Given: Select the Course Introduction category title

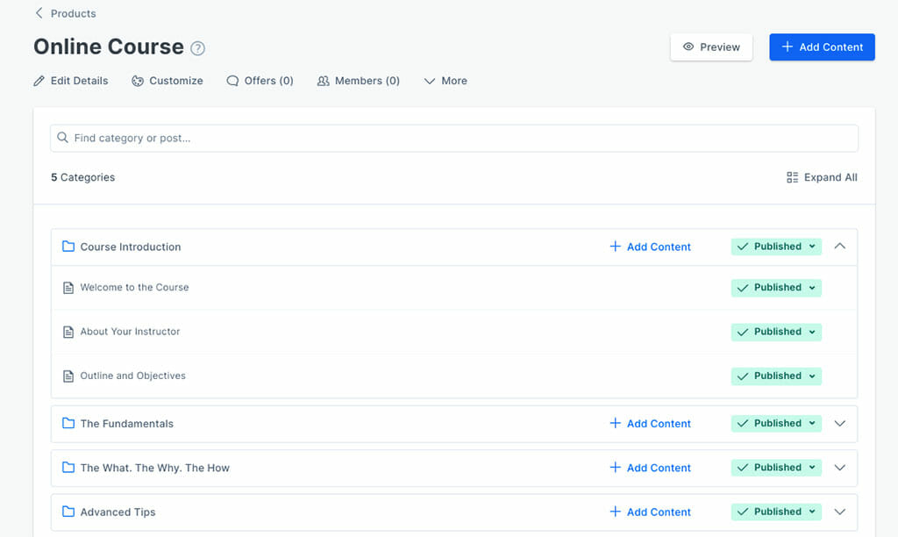Looking at the screenshot, I should [x=131, y=247].
